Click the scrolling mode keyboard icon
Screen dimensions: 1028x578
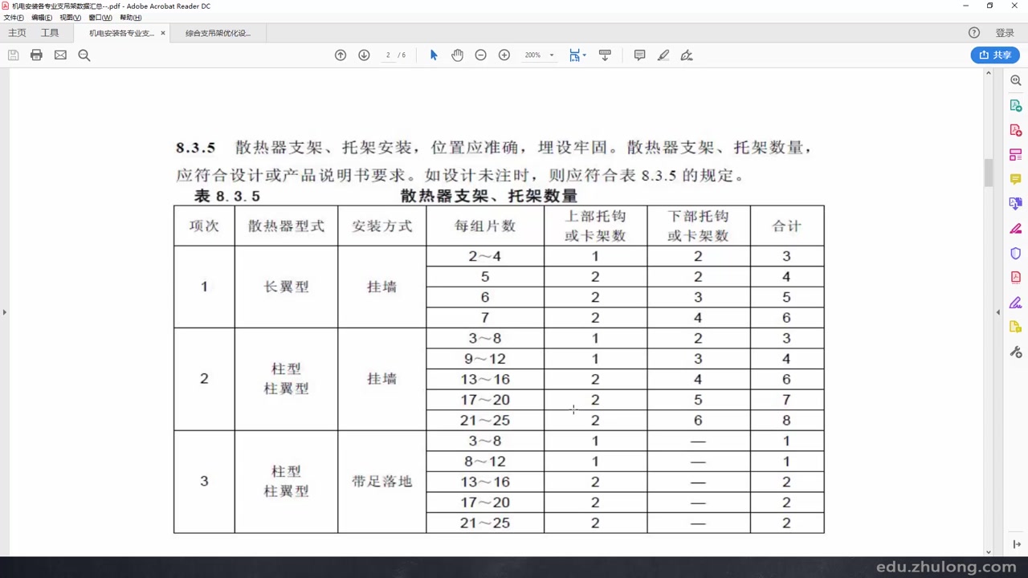pyautogui.click(x=605, y=55)
